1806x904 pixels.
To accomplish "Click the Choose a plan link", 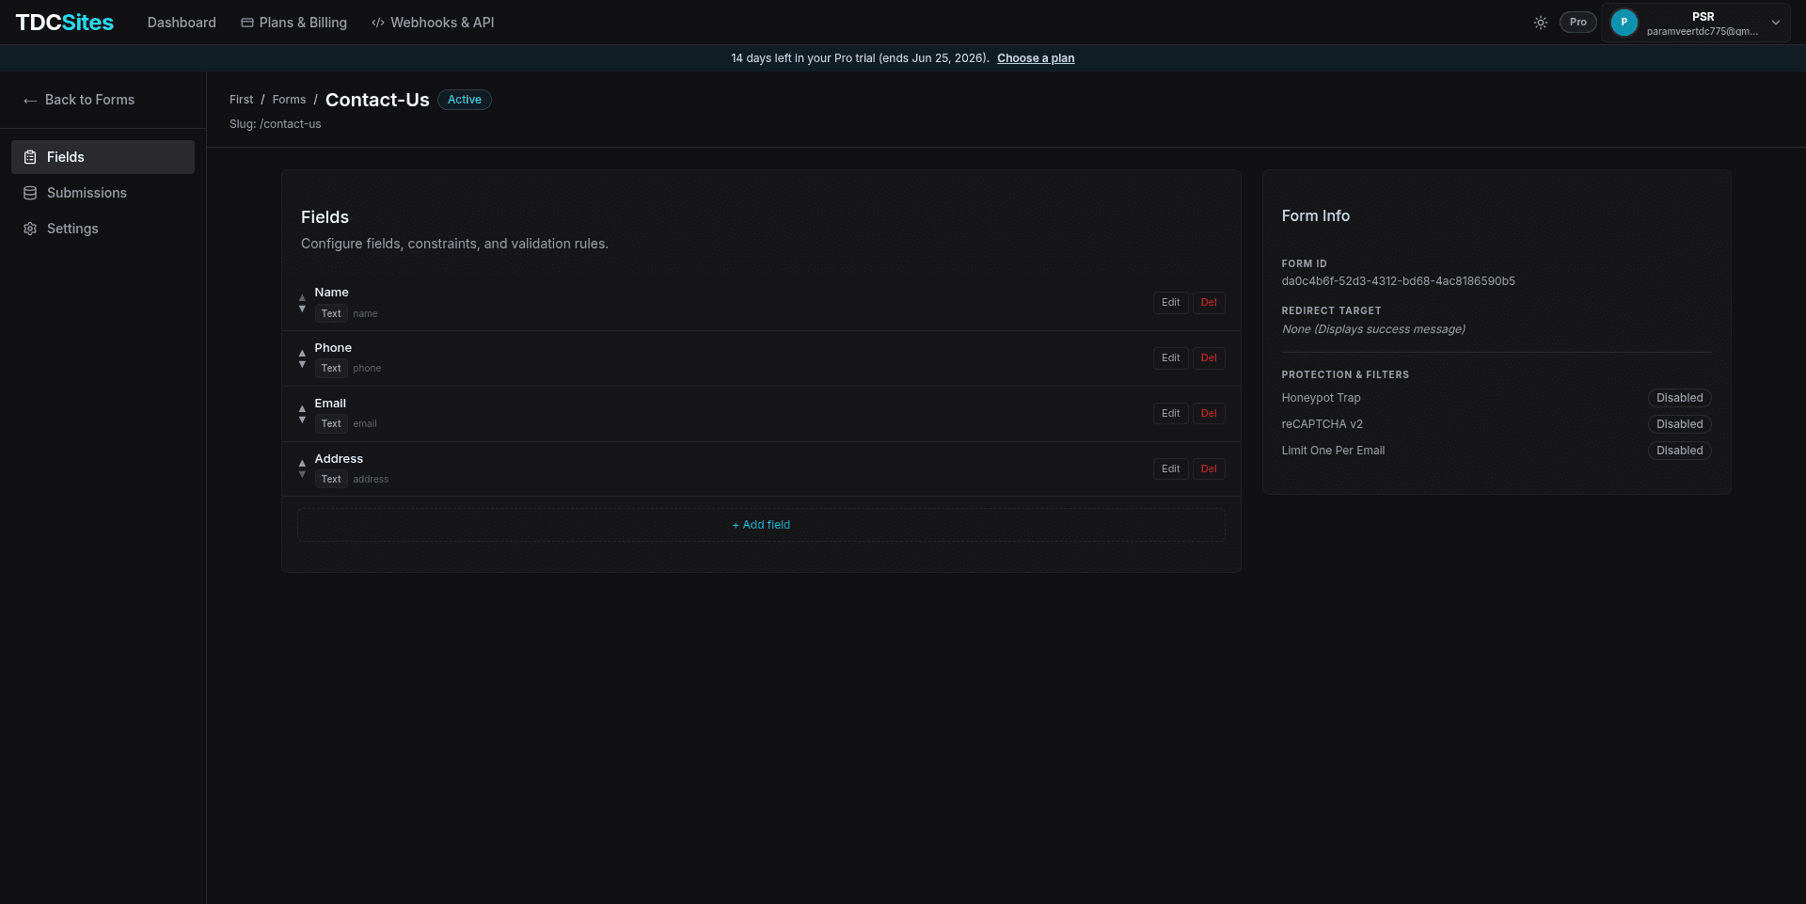I will click(x=1036, y=58).
